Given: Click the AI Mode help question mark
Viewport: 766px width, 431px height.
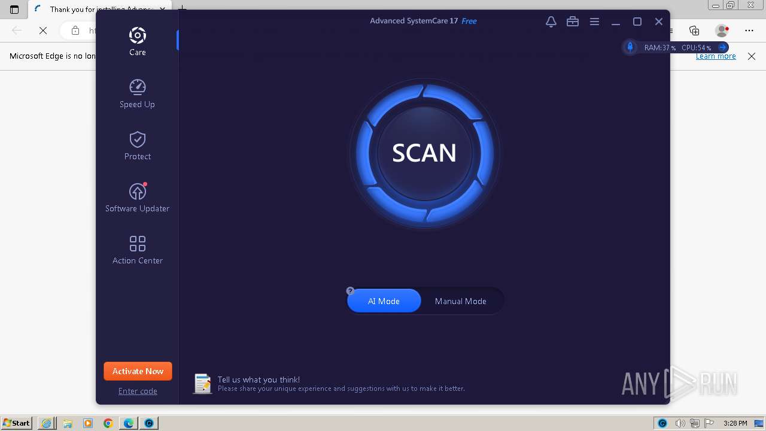Looking at the screenshot, I should (351, 291).
